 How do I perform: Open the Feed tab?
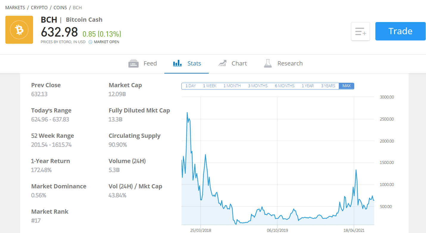coord(142,63)
